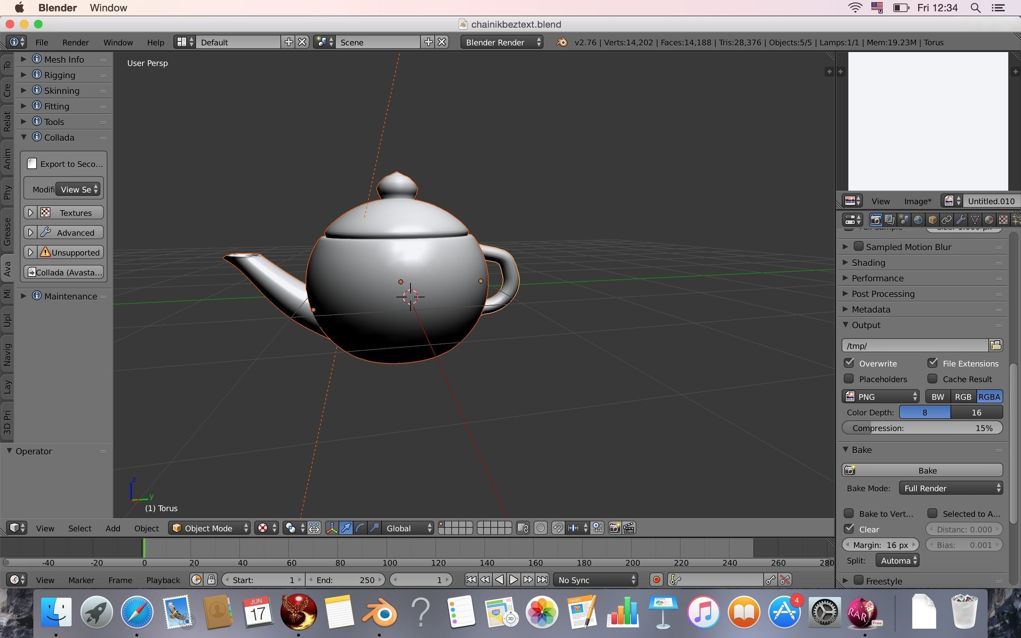Open the Render properties tab (camera icon)
The image size is (1021, 638).
[x=875, y=220]
